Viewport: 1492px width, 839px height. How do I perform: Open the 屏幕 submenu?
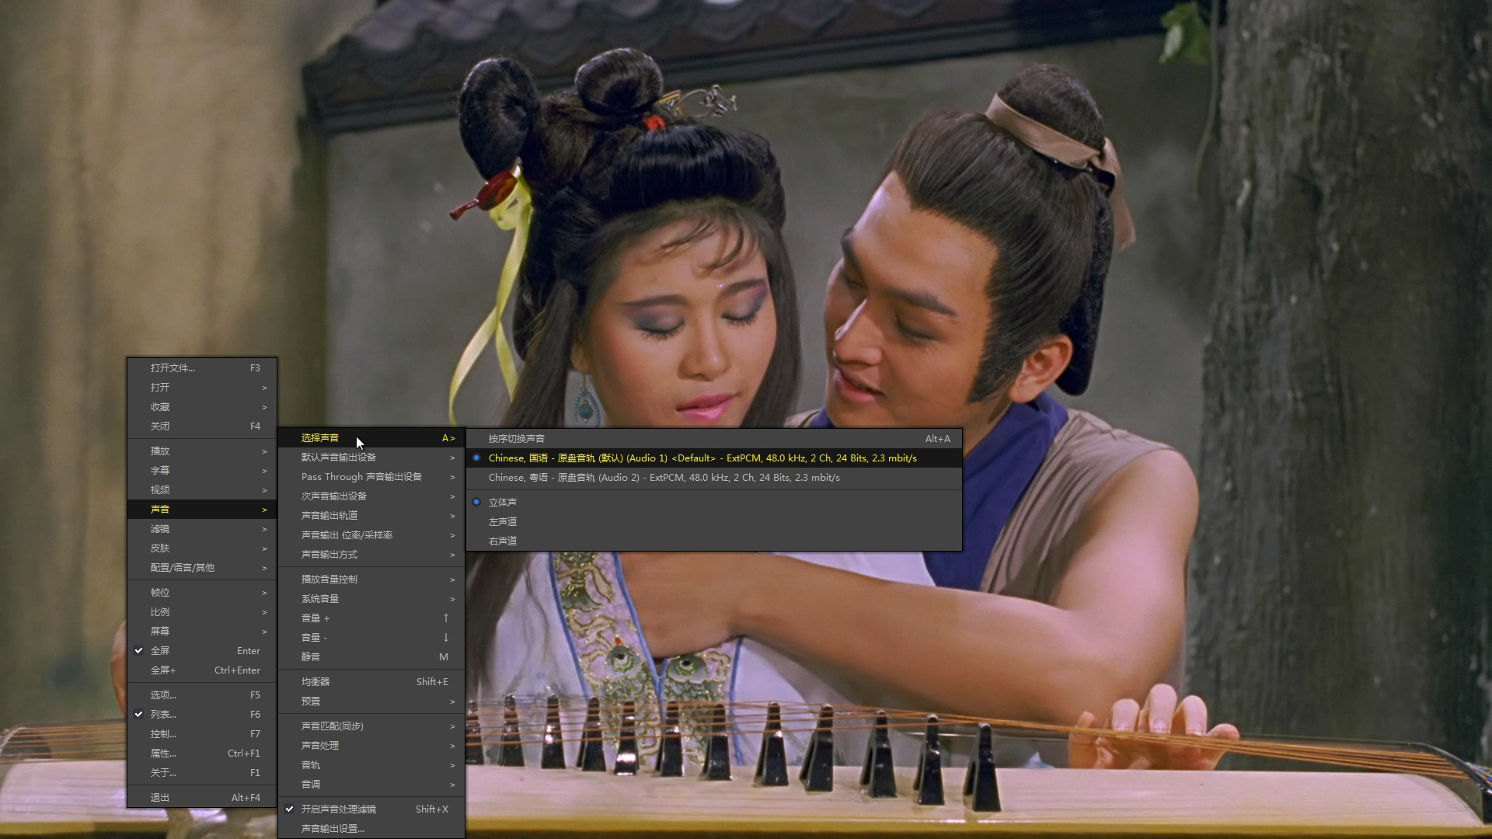(x=202, y=632)
